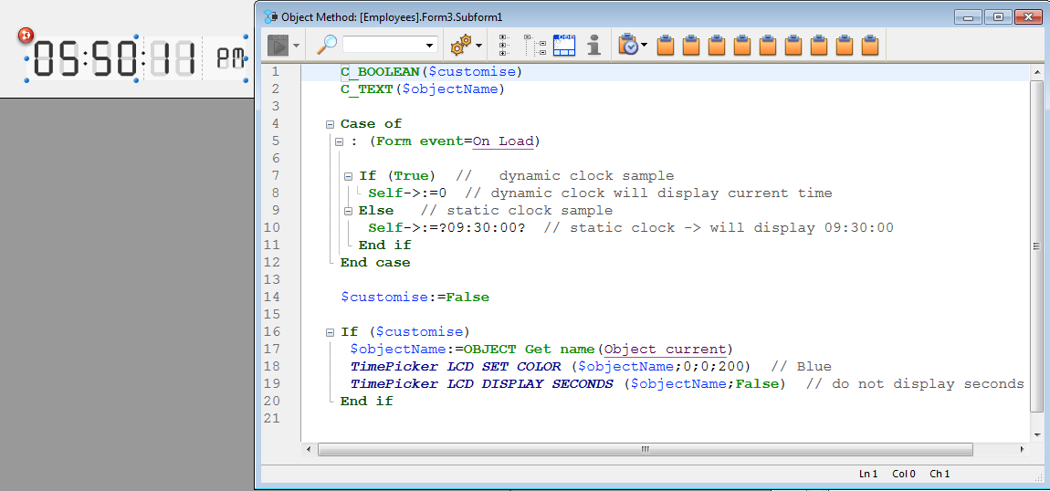This screenshot has width=1050, height=491.
Task: Collapse the If (True) block
Action: (x=348, y=176)
